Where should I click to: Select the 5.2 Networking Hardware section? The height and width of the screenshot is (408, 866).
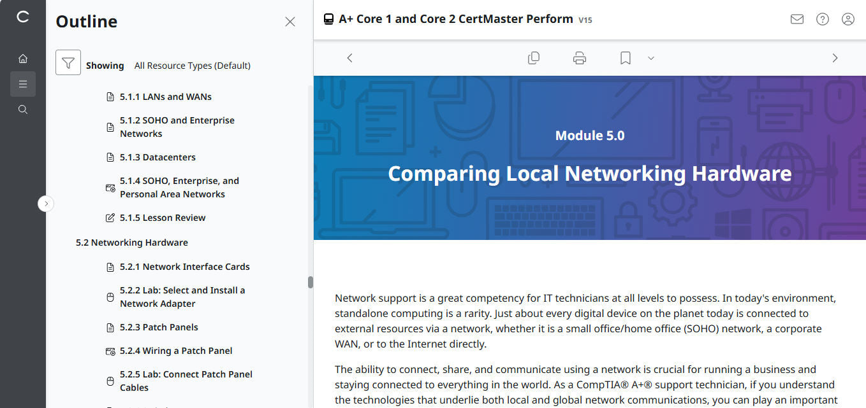click(131, 242)
